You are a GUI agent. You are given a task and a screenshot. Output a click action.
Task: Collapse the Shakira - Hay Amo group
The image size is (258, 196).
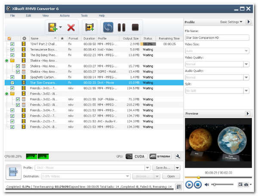[x=6, y=60]
